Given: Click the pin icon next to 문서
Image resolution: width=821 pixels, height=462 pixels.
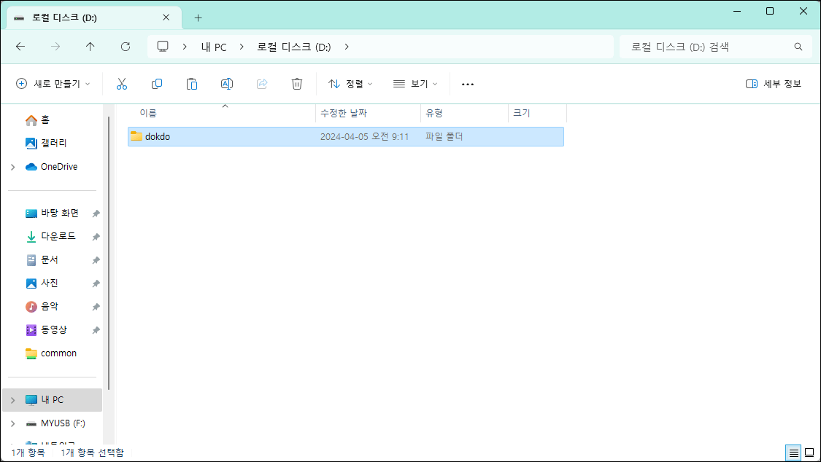Looking at the screenshot, I should [x=96, y=260].
